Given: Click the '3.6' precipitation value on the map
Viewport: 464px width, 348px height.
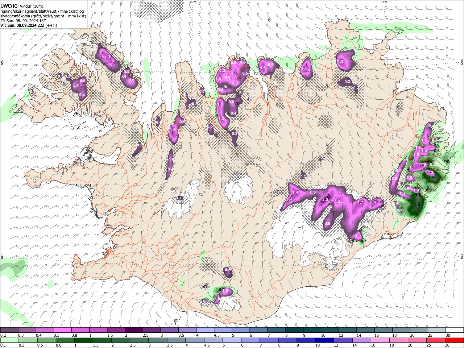Looking at the screenshot, I should tap(418, 196).
